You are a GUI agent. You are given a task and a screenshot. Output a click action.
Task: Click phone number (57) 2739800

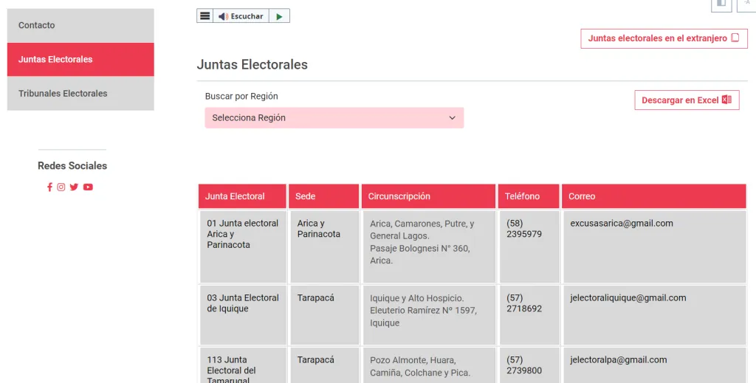tap(524, 365)
